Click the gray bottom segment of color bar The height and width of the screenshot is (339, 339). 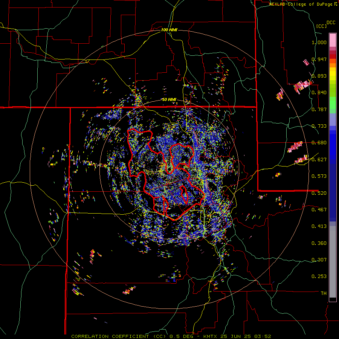[333, 262]
